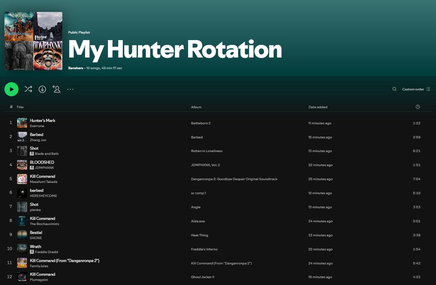This screenshot has height=285, width=436.
Task: Open the Custom order sort dropdown
Action: [416, 89]
